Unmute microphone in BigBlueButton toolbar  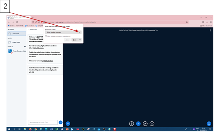131,124
